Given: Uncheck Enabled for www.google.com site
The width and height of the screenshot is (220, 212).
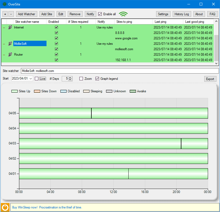Looking at the screenshot, I should [56, 38].
